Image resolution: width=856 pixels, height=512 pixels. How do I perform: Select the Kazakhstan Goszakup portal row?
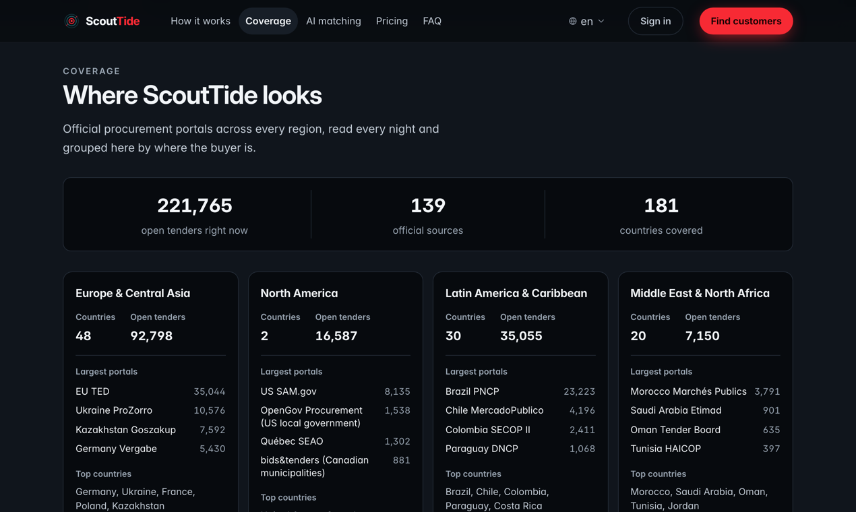tap(150, 430)
